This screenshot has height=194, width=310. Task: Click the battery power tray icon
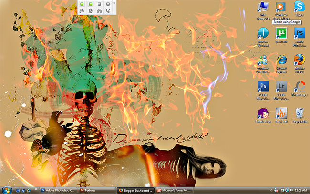[283, 190]
